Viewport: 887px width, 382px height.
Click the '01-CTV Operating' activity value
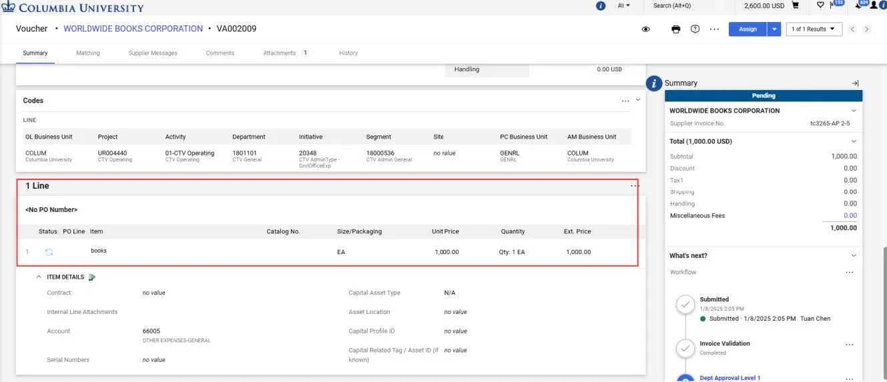point(190,153)
